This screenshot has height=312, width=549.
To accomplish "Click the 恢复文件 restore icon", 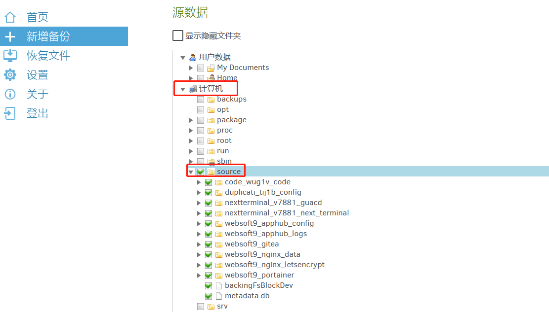I will coord(10,56).
